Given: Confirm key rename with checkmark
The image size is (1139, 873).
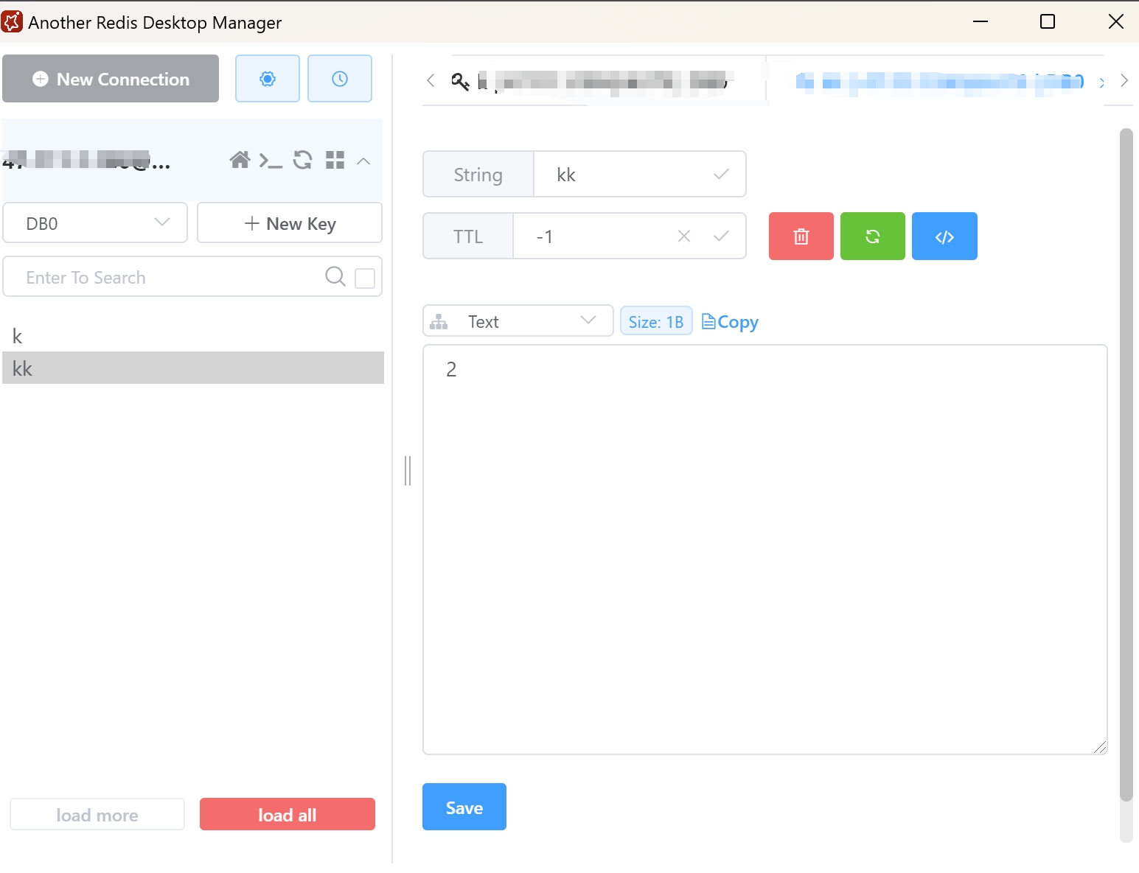Looking at the screenshot, I should pyautogui.click(x=722, y=175).
